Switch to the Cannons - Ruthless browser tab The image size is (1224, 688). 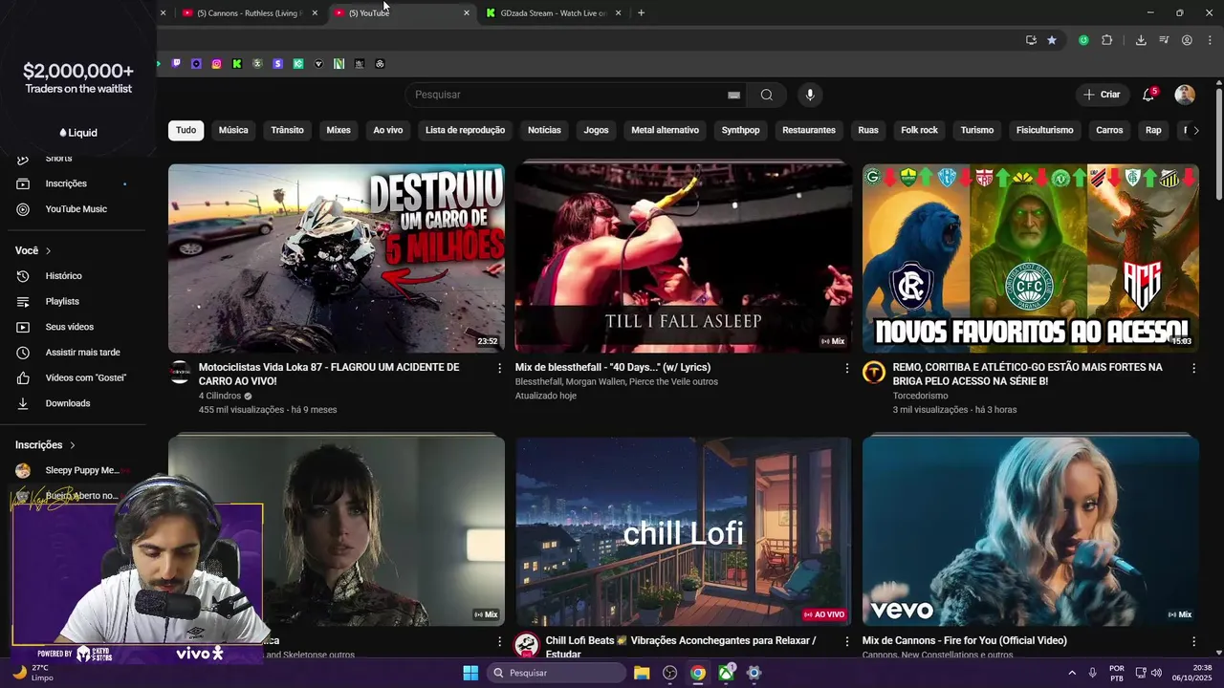pos(248,13)
